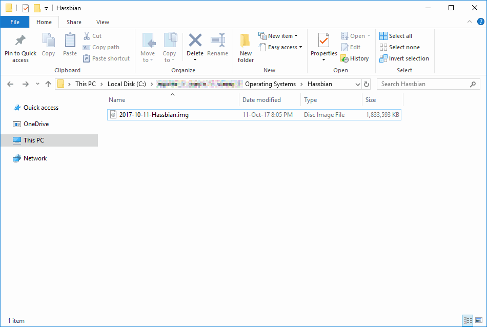The height and width of the screenshot is (327, 487).
Task: Click the breadcrumb chevron after Local Disk
Action: tap(152, 84)
